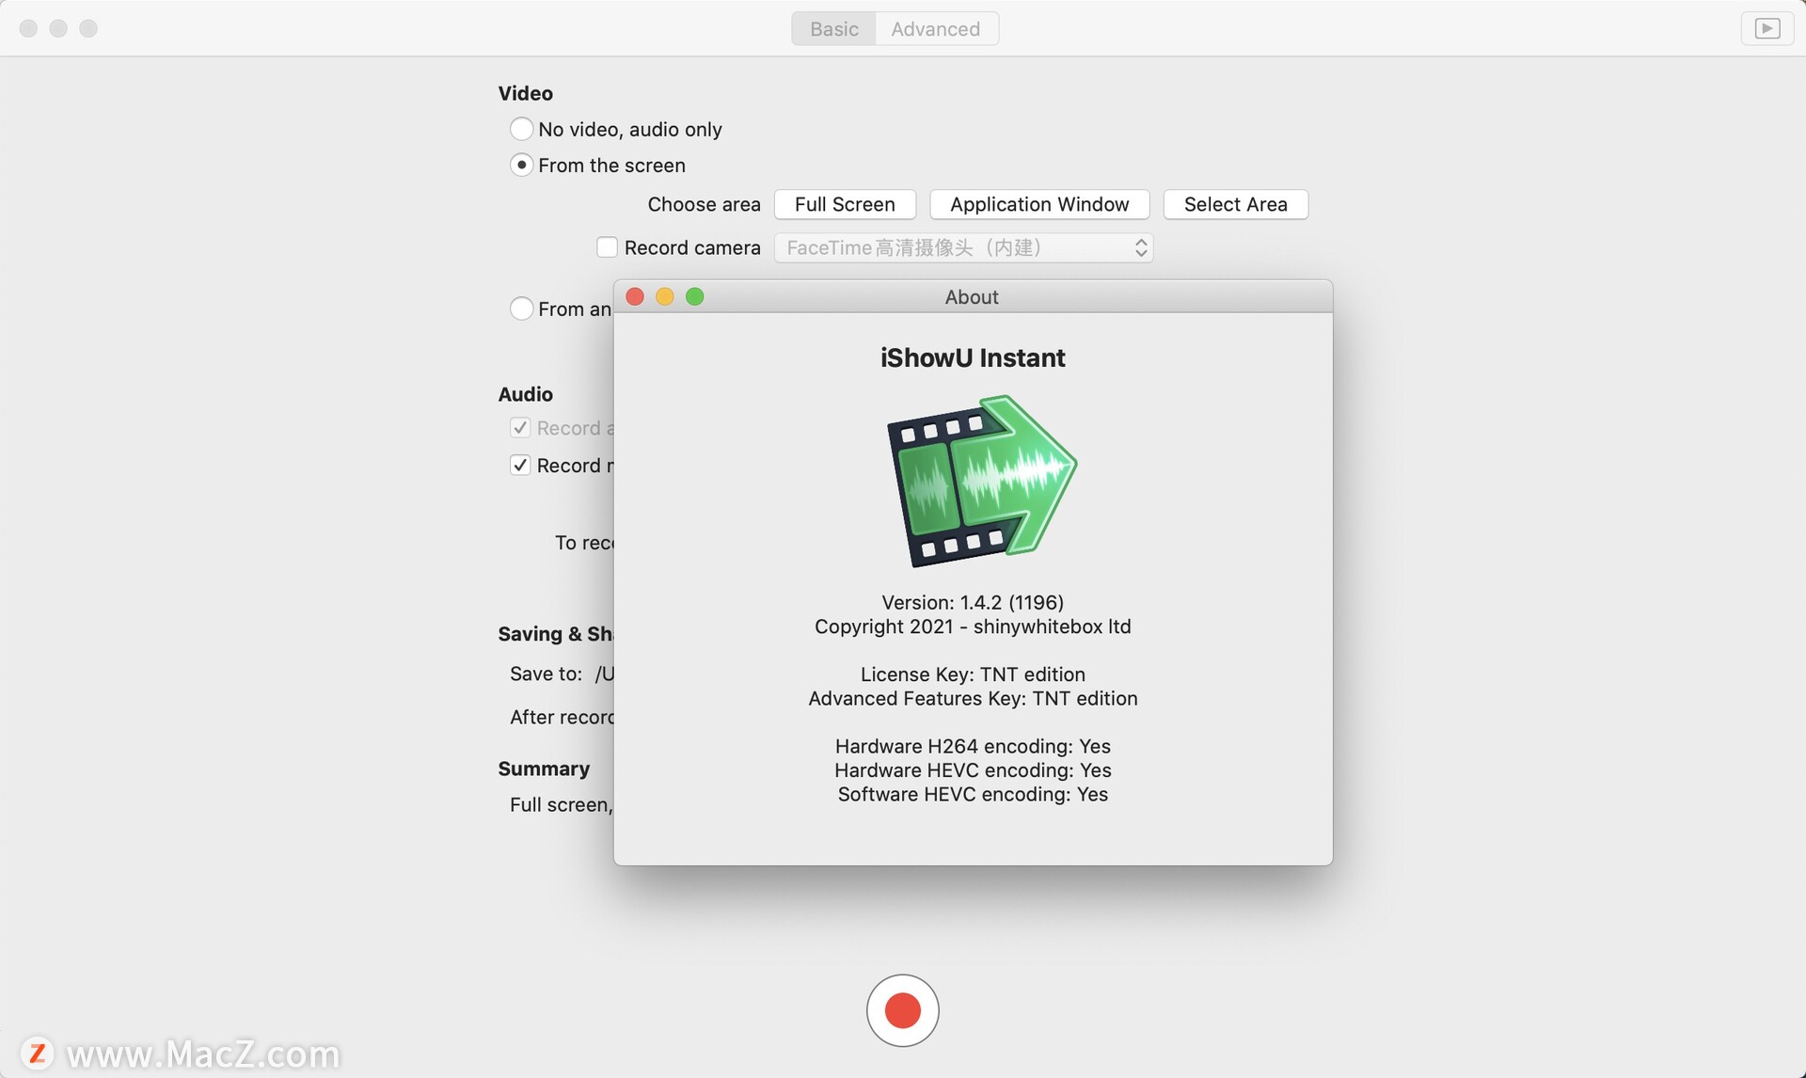The height and width of the screenshot is (1078, 1806).
Task: Minimize the About window
Action: click(665, 296)
